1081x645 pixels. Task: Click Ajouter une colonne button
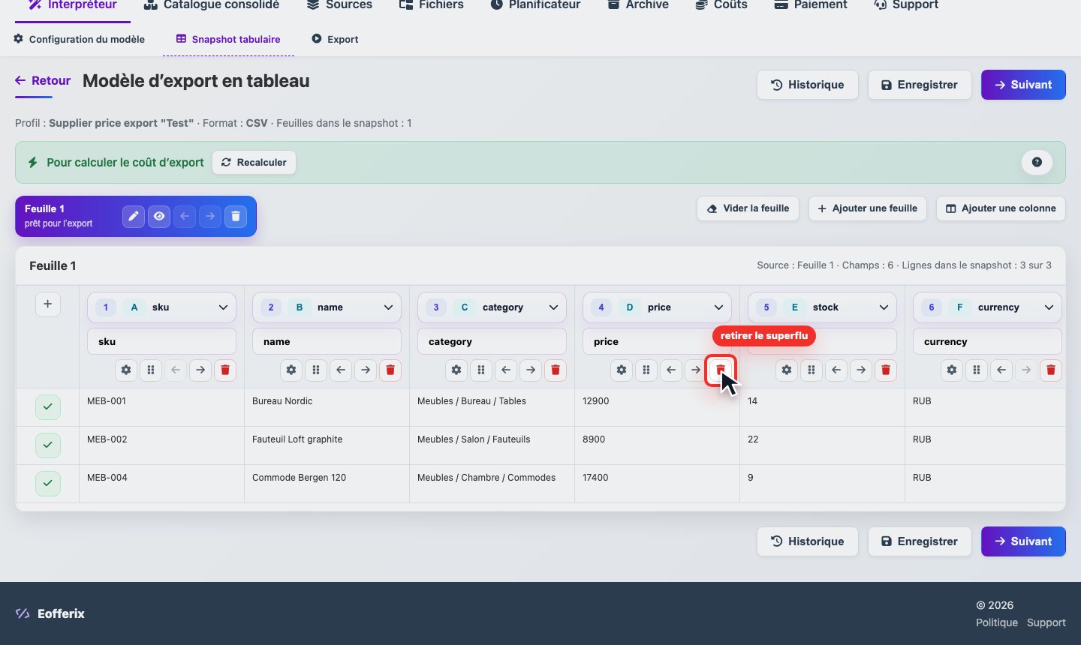[1001, 208]
